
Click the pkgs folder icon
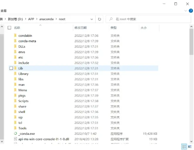(x=15, y=95)
